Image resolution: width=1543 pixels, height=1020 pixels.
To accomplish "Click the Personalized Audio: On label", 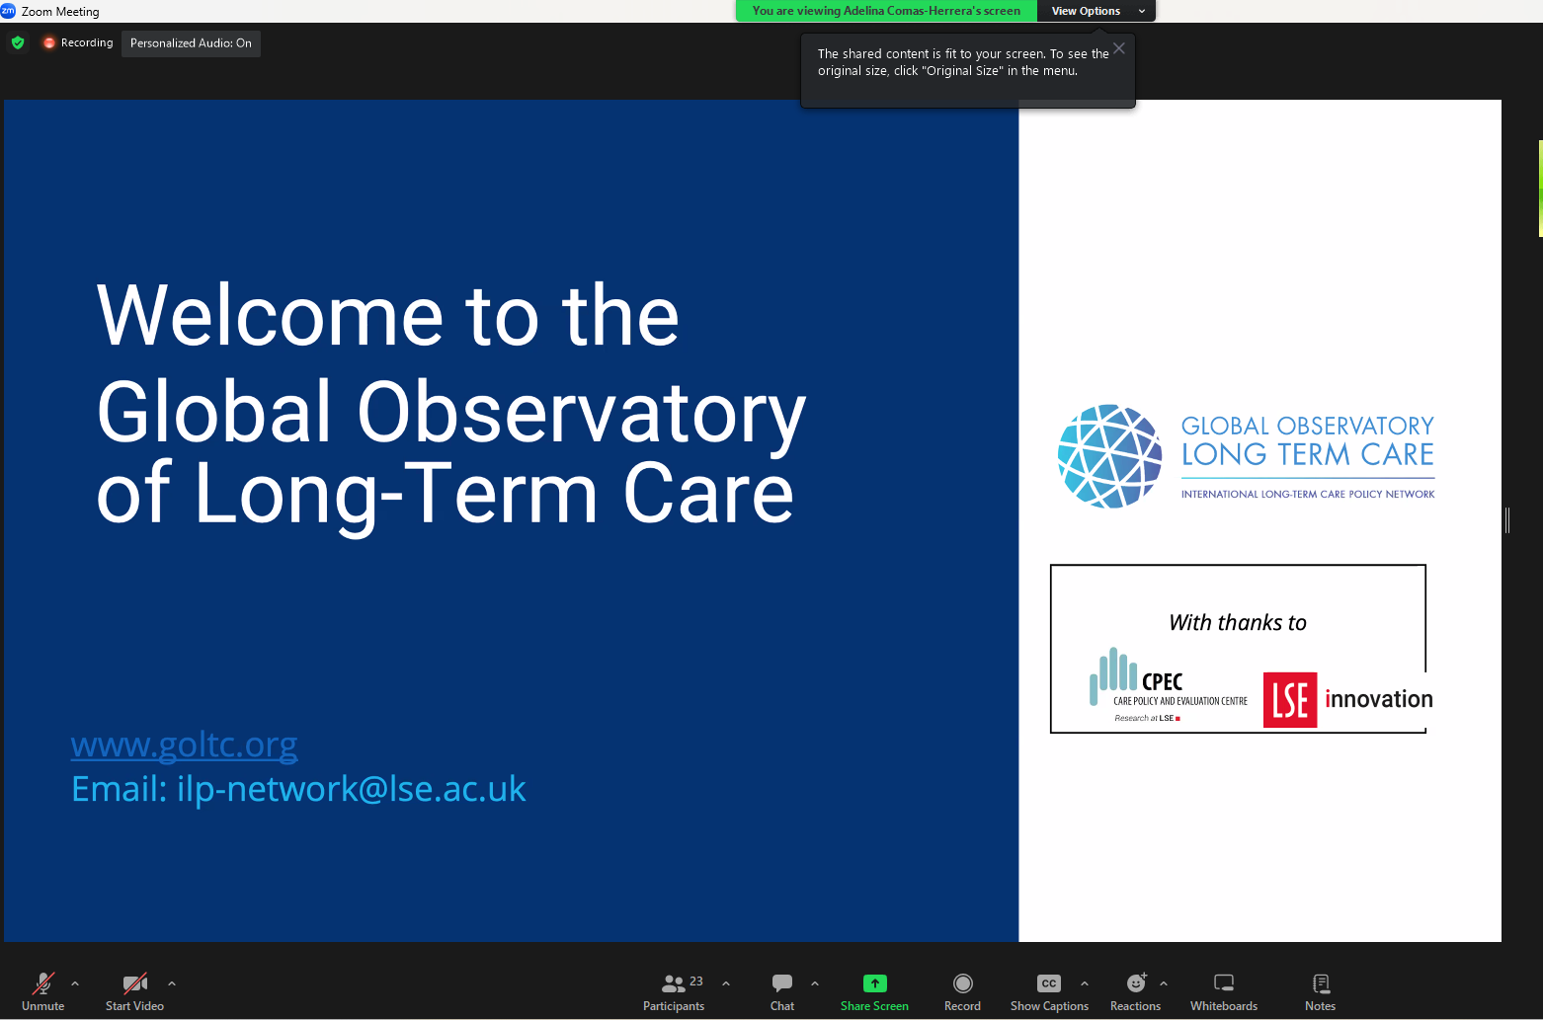I will click(x=191, y=42).
